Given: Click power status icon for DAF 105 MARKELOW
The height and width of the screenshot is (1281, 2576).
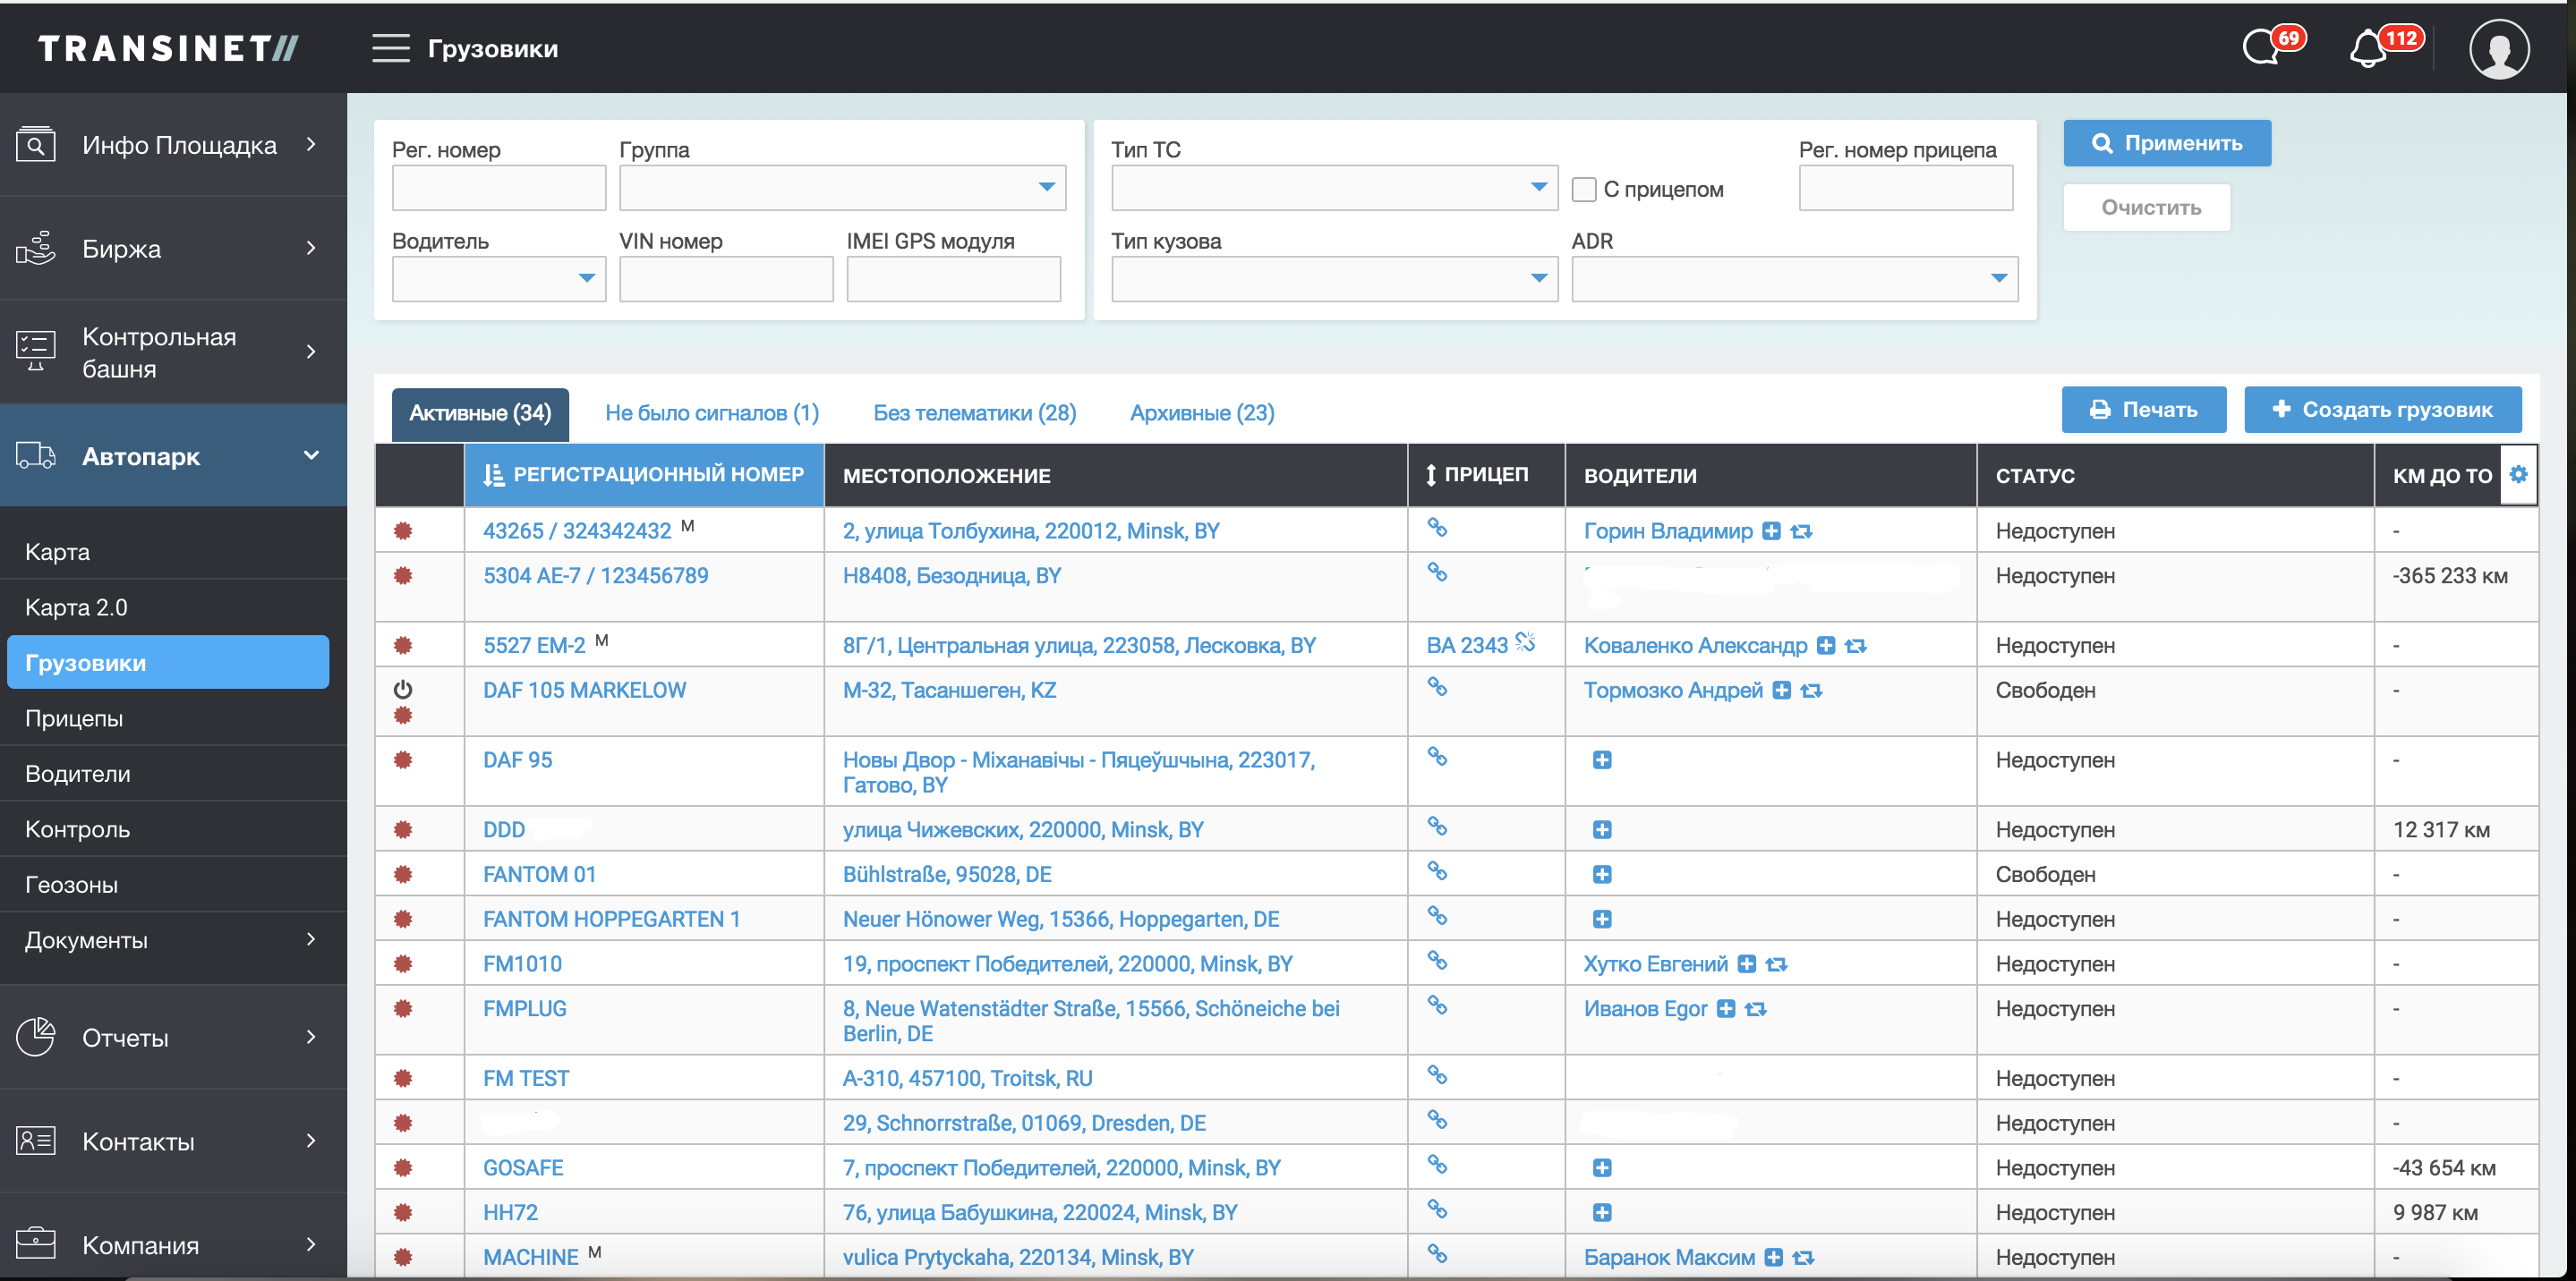Looking at the screenshot, I should [403, 690].
